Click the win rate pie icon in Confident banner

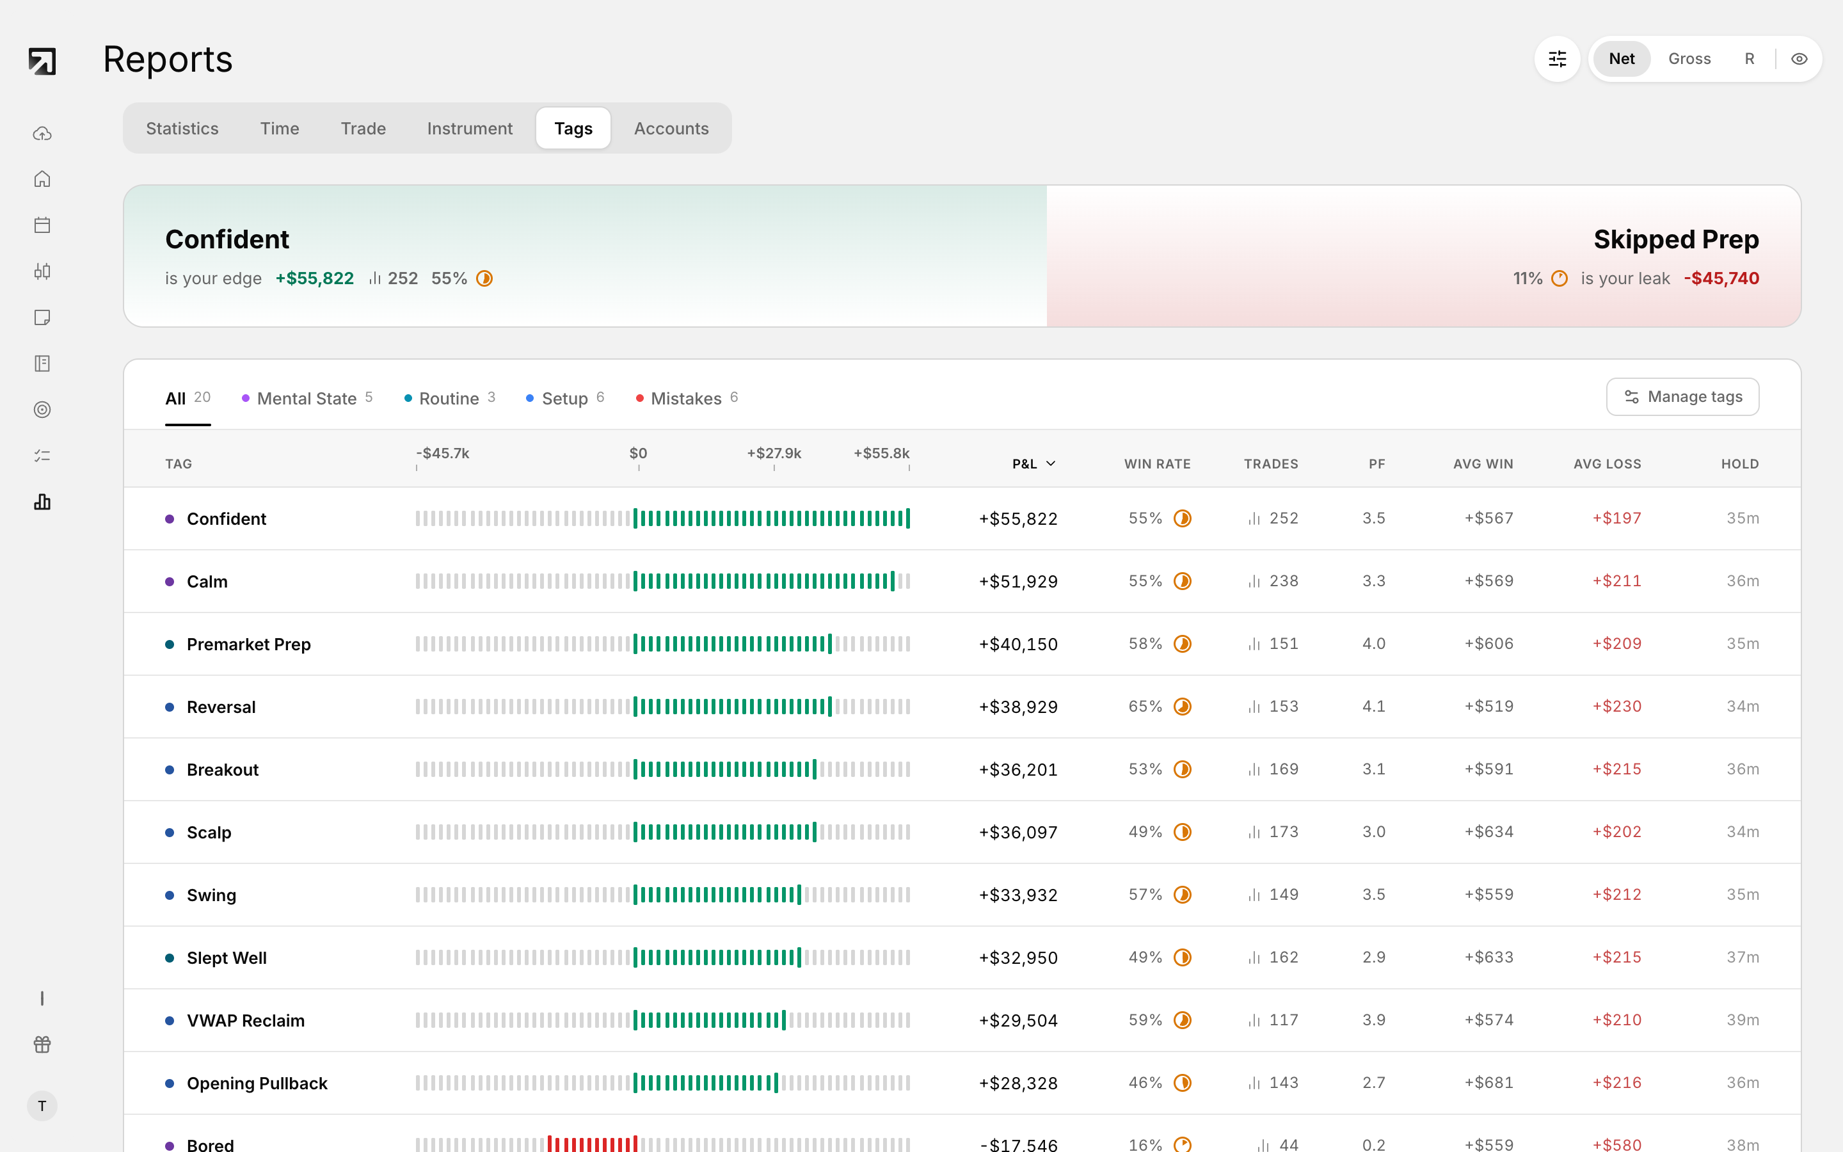tap(484, 279)
